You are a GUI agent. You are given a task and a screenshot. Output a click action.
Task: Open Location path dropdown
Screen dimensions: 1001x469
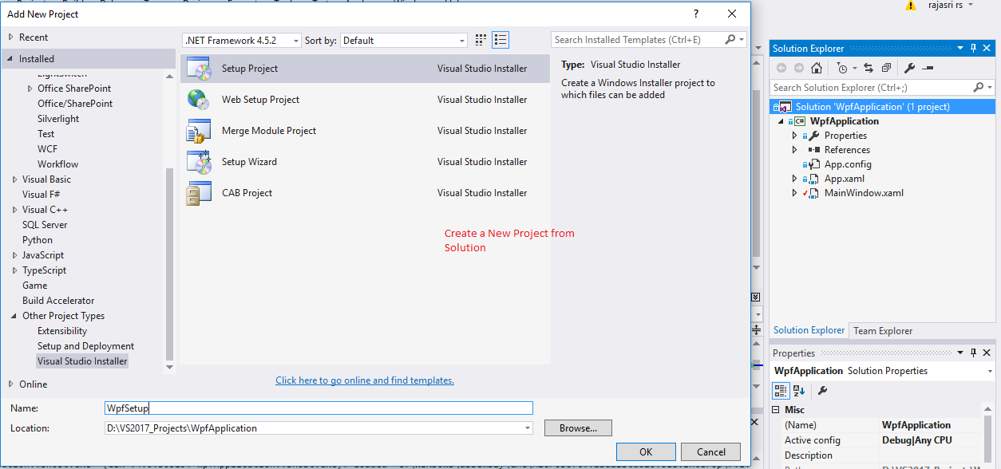[x=527, y=428]
